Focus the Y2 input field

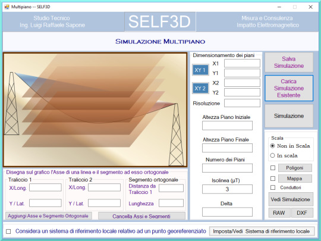242,92
